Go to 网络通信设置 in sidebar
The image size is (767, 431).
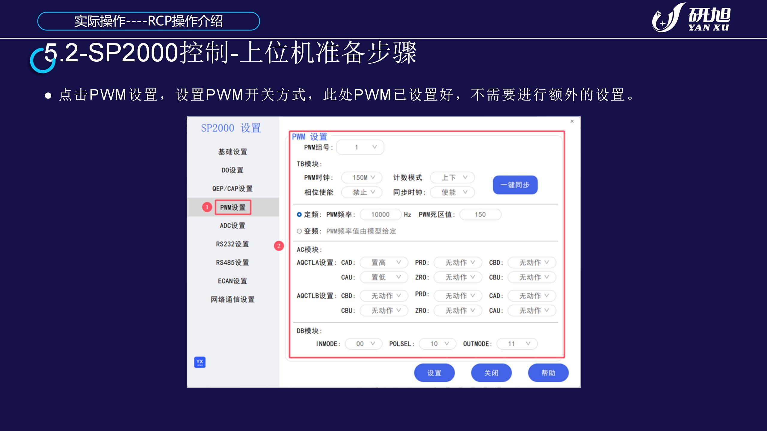232,300
